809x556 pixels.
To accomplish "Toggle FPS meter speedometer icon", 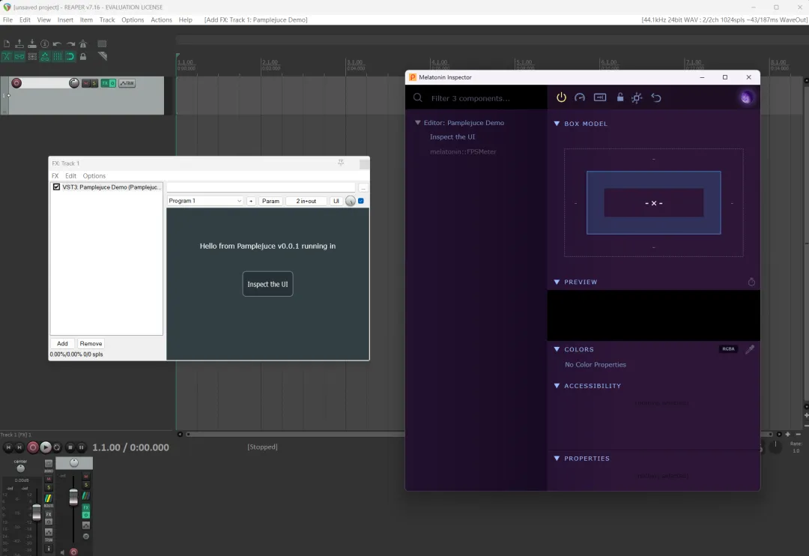I will tap(580, 97).
